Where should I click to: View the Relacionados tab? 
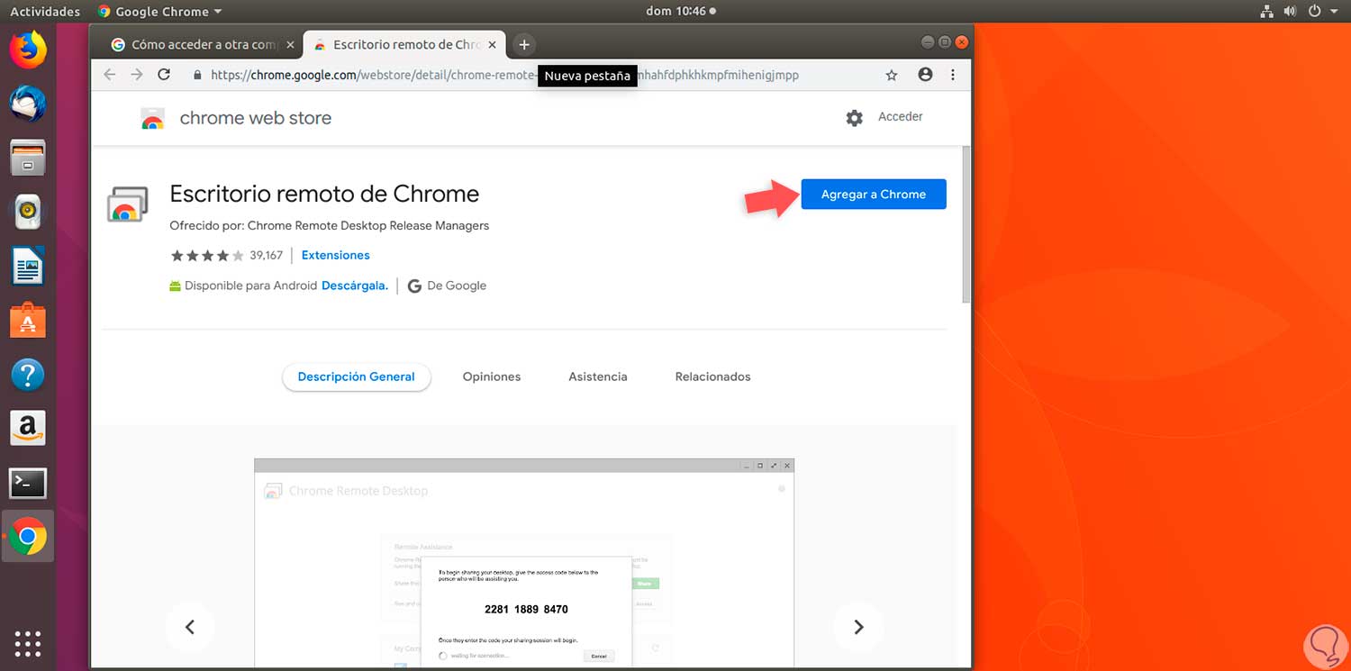pos(712,376)
